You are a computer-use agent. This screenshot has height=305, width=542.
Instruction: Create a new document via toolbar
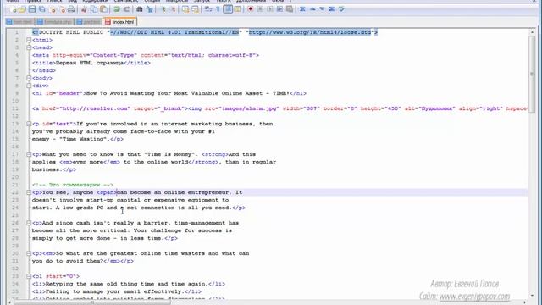click(x=14, y=9)
